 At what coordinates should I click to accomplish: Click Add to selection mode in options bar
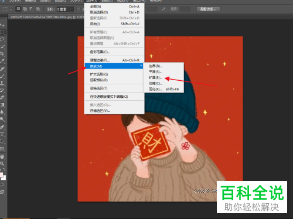(x=25, y=9)
